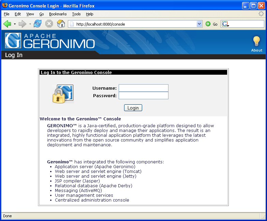Click 'JSP compiler (Jasper)' list item

tap(77, 181)
